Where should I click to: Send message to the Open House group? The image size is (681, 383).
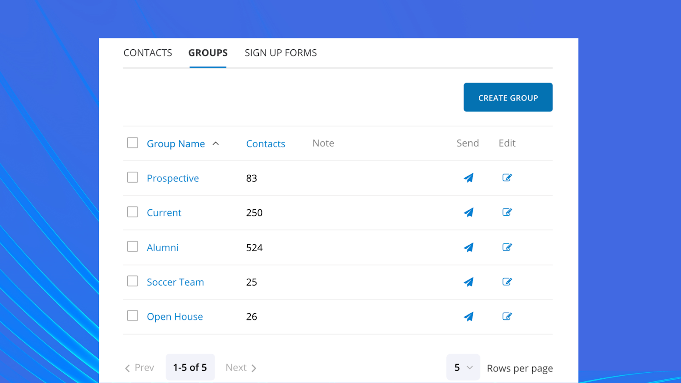coord(468,317)
